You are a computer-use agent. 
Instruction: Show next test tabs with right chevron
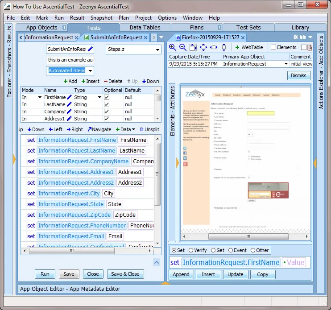coord(154,37)
